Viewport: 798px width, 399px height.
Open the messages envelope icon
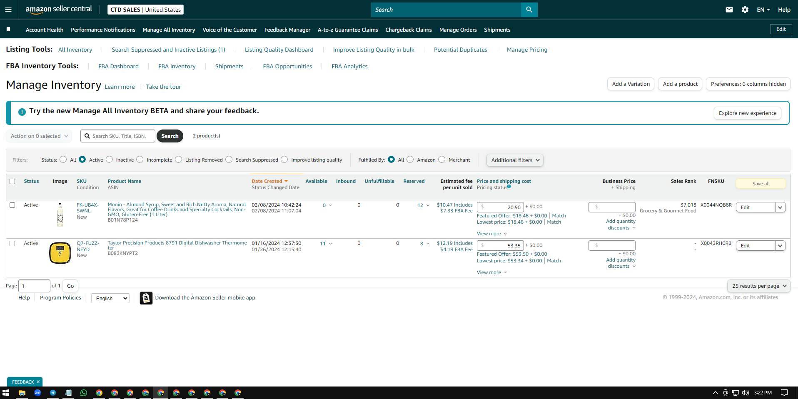coord(729,10)
